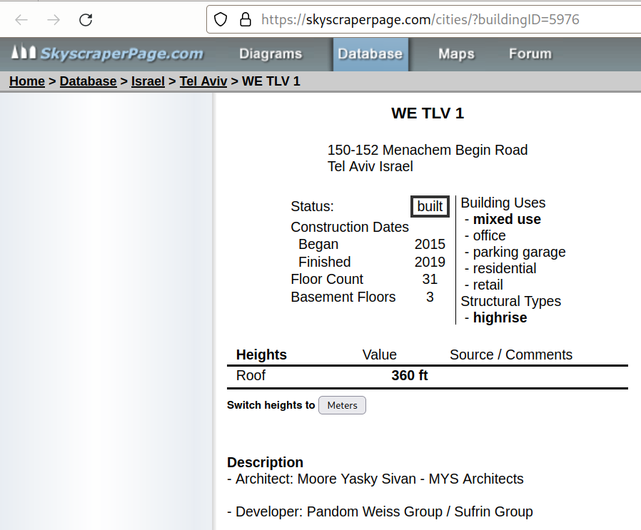Viewport: 641px width, 530px height.
Task: Click the 'WE TLV 1' breadcrumb text
Action: (271, 81)
